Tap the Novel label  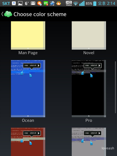[x=89, y=53]
